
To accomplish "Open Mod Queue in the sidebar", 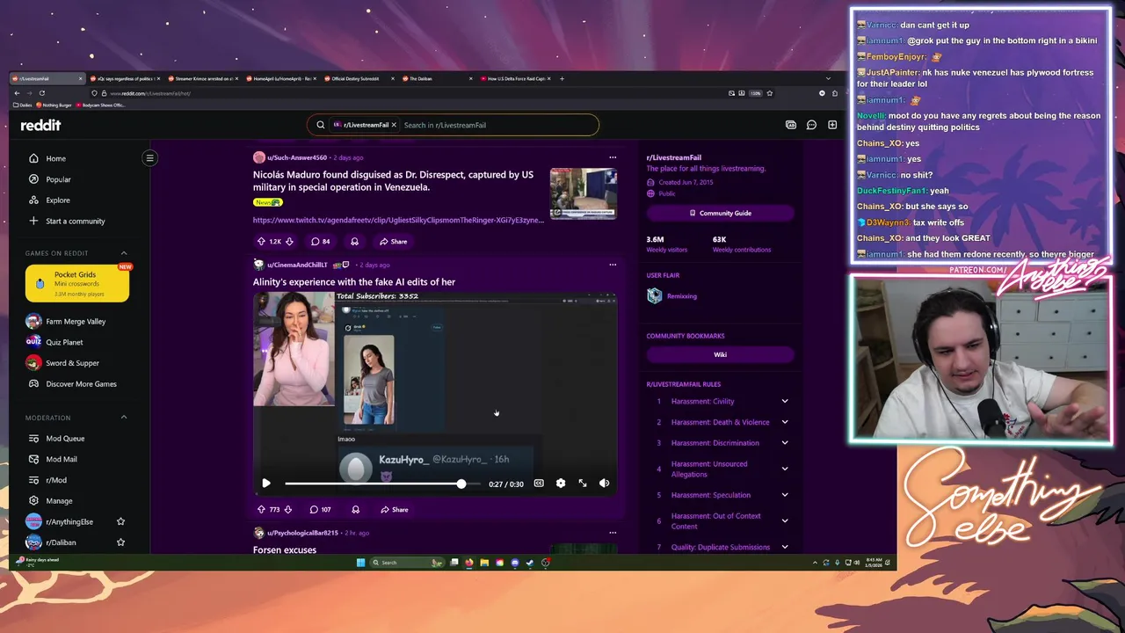I will coord(65,439).
